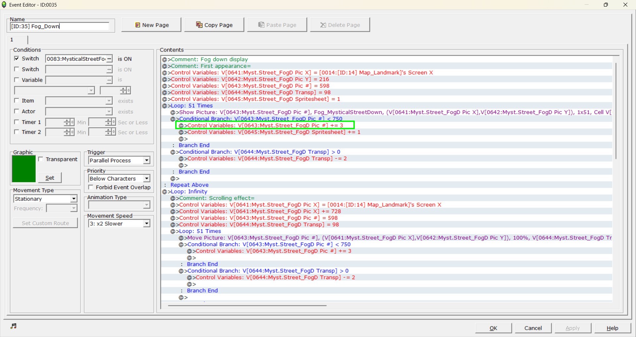This screenshot has height=337, width=636.
Task: Click the contents horizontal scrollbar
Action: coord(247,306)
